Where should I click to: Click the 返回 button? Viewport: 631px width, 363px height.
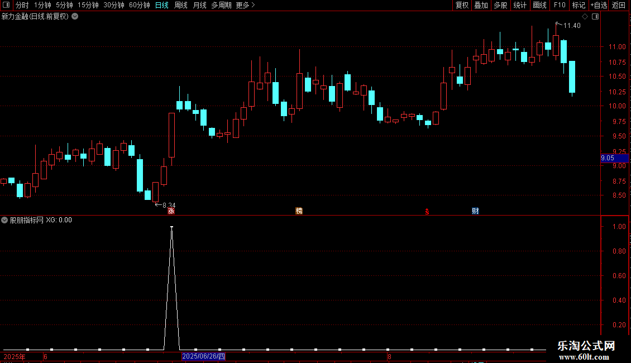coord(619,5)
